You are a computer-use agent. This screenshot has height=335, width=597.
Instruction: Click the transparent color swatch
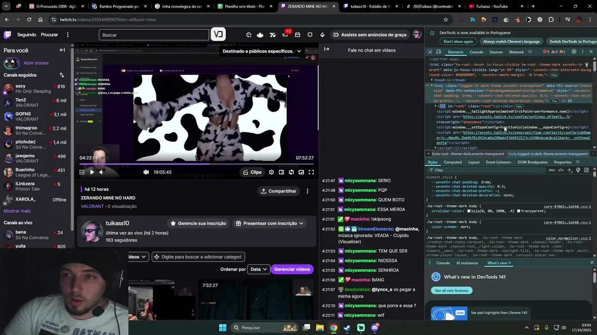click(518, 211)
